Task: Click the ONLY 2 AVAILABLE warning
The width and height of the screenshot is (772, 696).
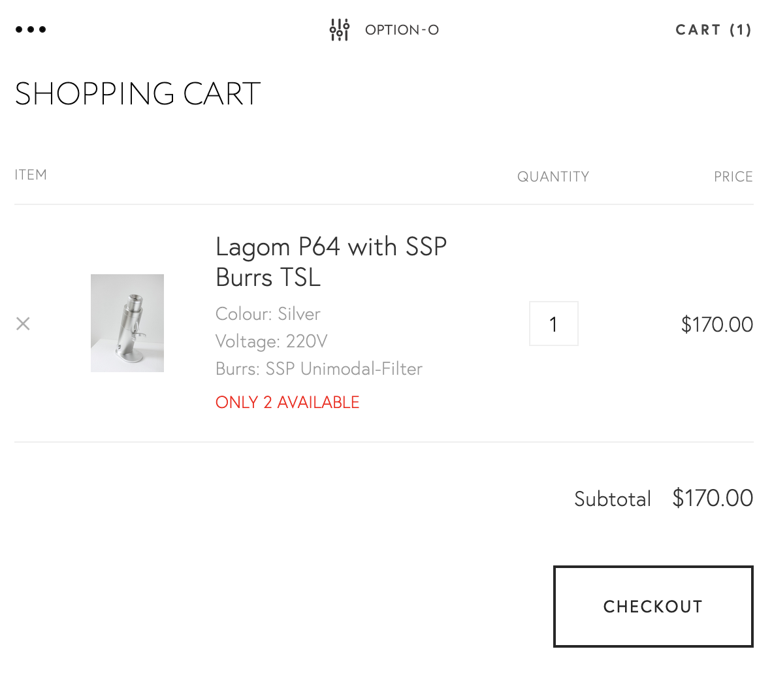Action: [x=287, y=402]
